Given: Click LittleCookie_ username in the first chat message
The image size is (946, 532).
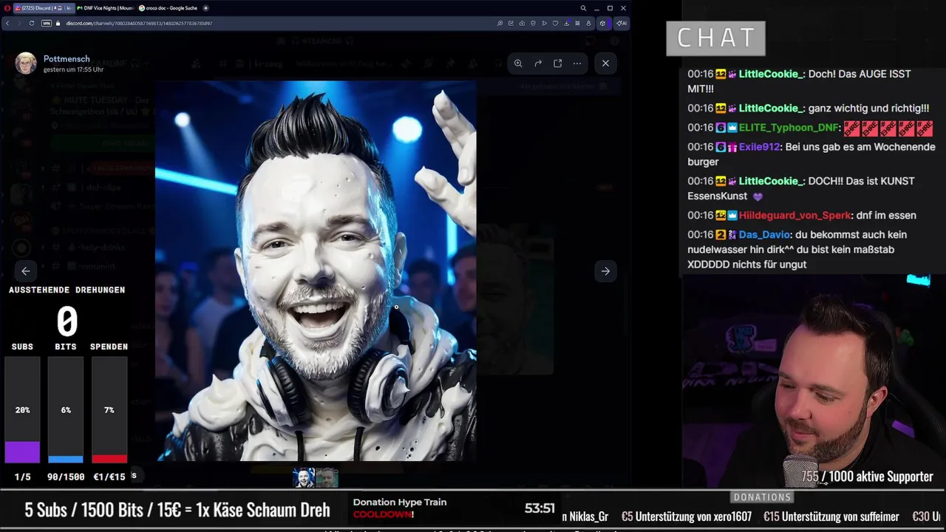Looking at the screenshot, I should 771,74.
